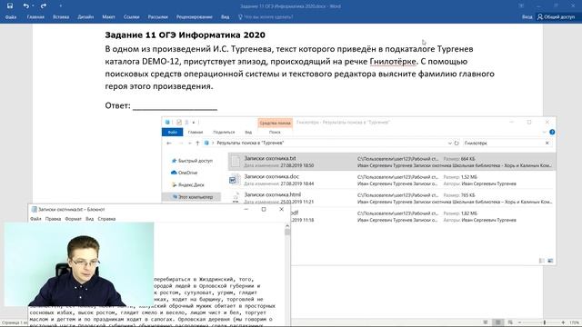Open the Customize Quick Access Toolbar dropdown in Word
This screenshot has height=327, width=582.
(61, 6)
